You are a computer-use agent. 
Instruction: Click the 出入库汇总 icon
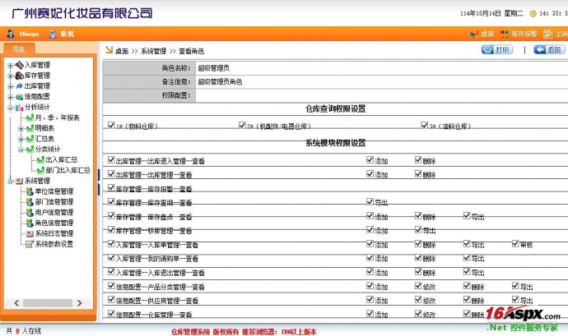tap(40, 160)
